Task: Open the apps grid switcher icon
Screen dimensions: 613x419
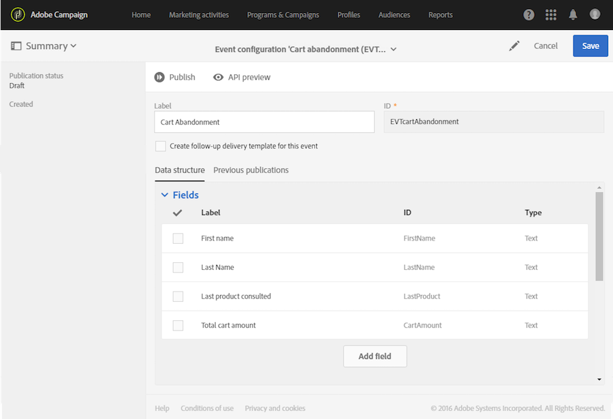Action: click(x=551, y=14)
